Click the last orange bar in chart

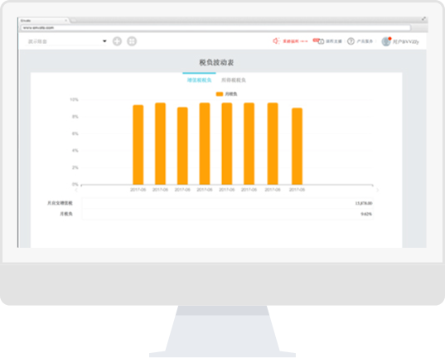tap(297, 146)
